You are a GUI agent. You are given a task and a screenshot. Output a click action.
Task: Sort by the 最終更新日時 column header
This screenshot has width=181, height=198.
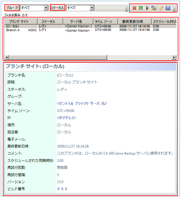pos(134,22)
